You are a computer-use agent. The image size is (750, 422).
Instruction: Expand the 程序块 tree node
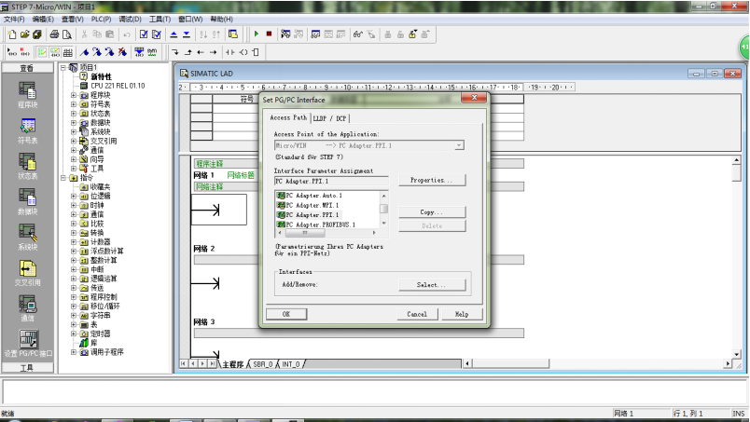click(x=74, y=95)
